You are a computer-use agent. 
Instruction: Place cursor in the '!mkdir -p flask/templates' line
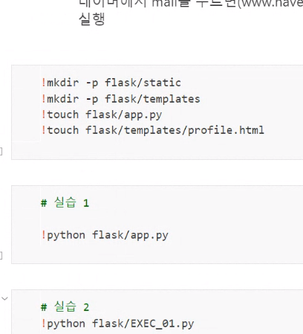pyautogui.click(x=120, y=99)
